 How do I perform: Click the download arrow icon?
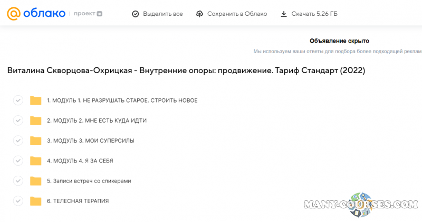(x=284, y=14)
